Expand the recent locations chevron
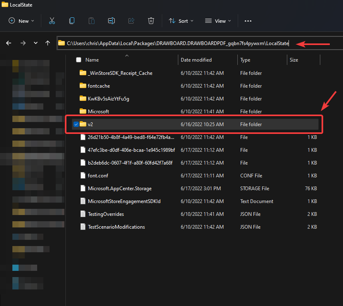This screenshot has height=306, width=343. pyautogui.click(x=35, y=43)
